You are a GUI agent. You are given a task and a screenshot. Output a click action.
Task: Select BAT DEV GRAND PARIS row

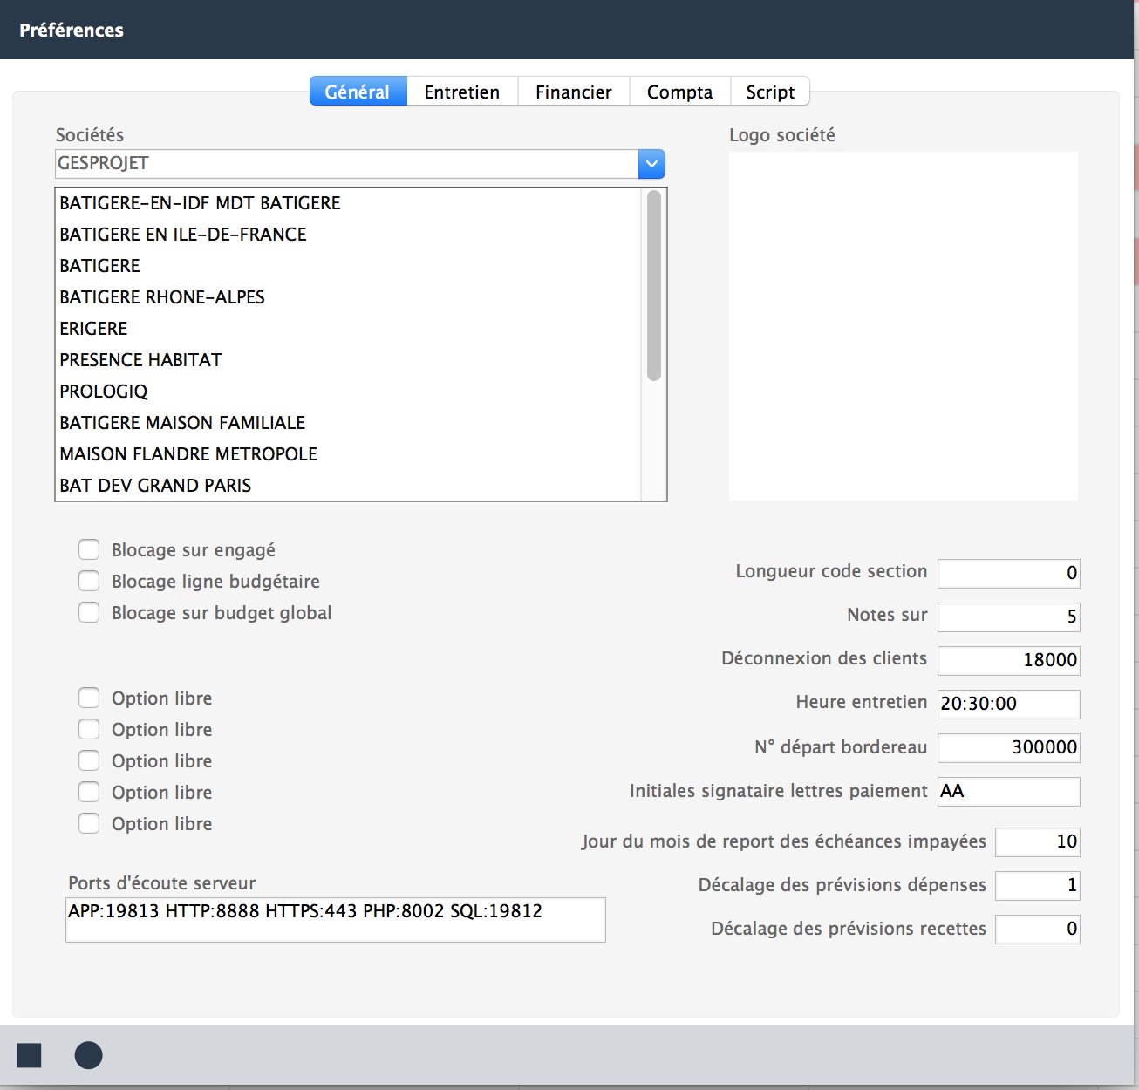[x=349, y=486]
